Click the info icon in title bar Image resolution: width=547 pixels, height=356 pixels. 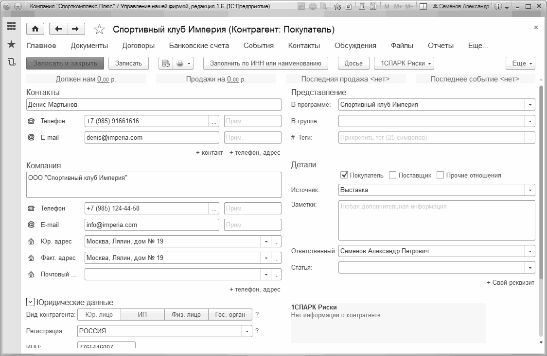coord(498,6)
